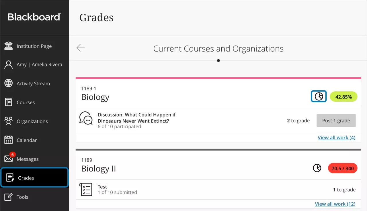Open View all work (12) for Biology II
This screenshot has height=211, width=367.
point(335,204)
